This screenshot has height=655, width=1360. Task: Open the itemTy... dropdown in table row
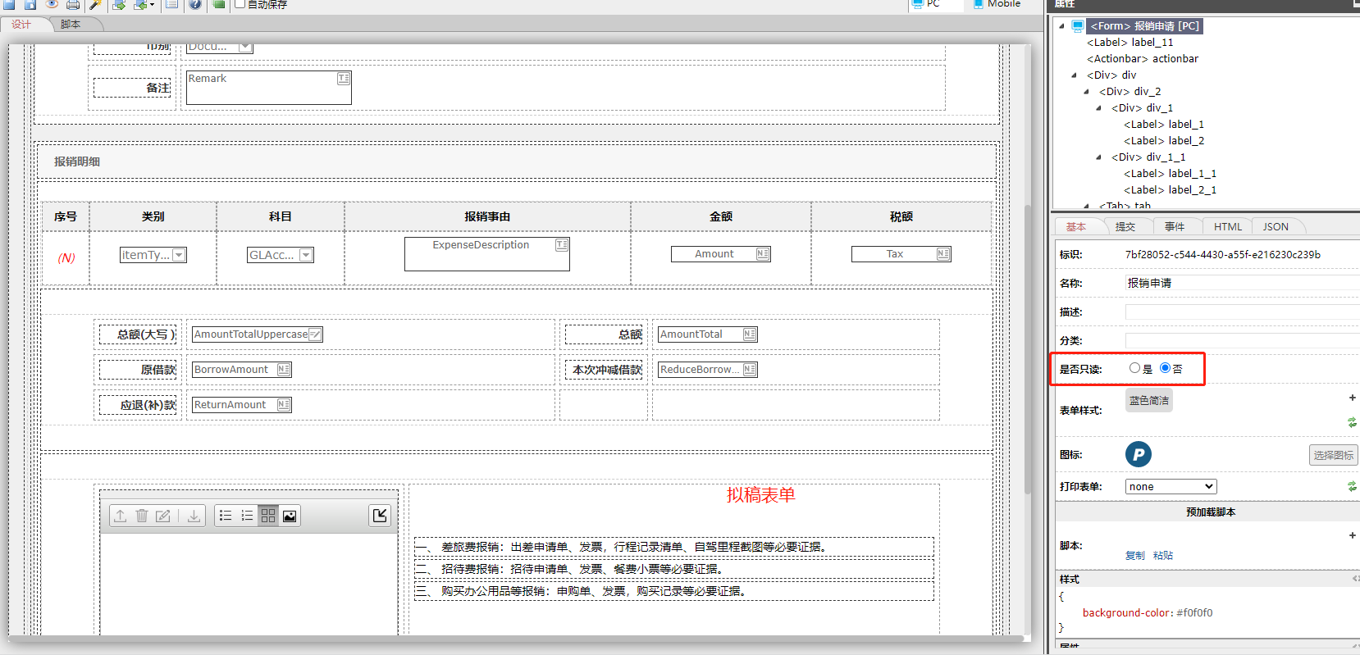pos(179,255)
